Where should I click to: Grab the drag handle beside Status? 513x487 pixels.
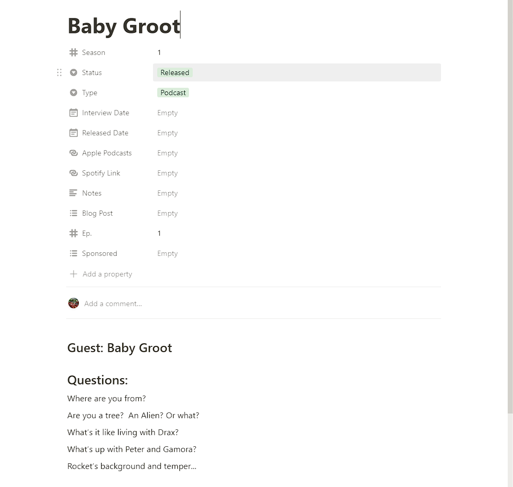click(x=59, y=72)
